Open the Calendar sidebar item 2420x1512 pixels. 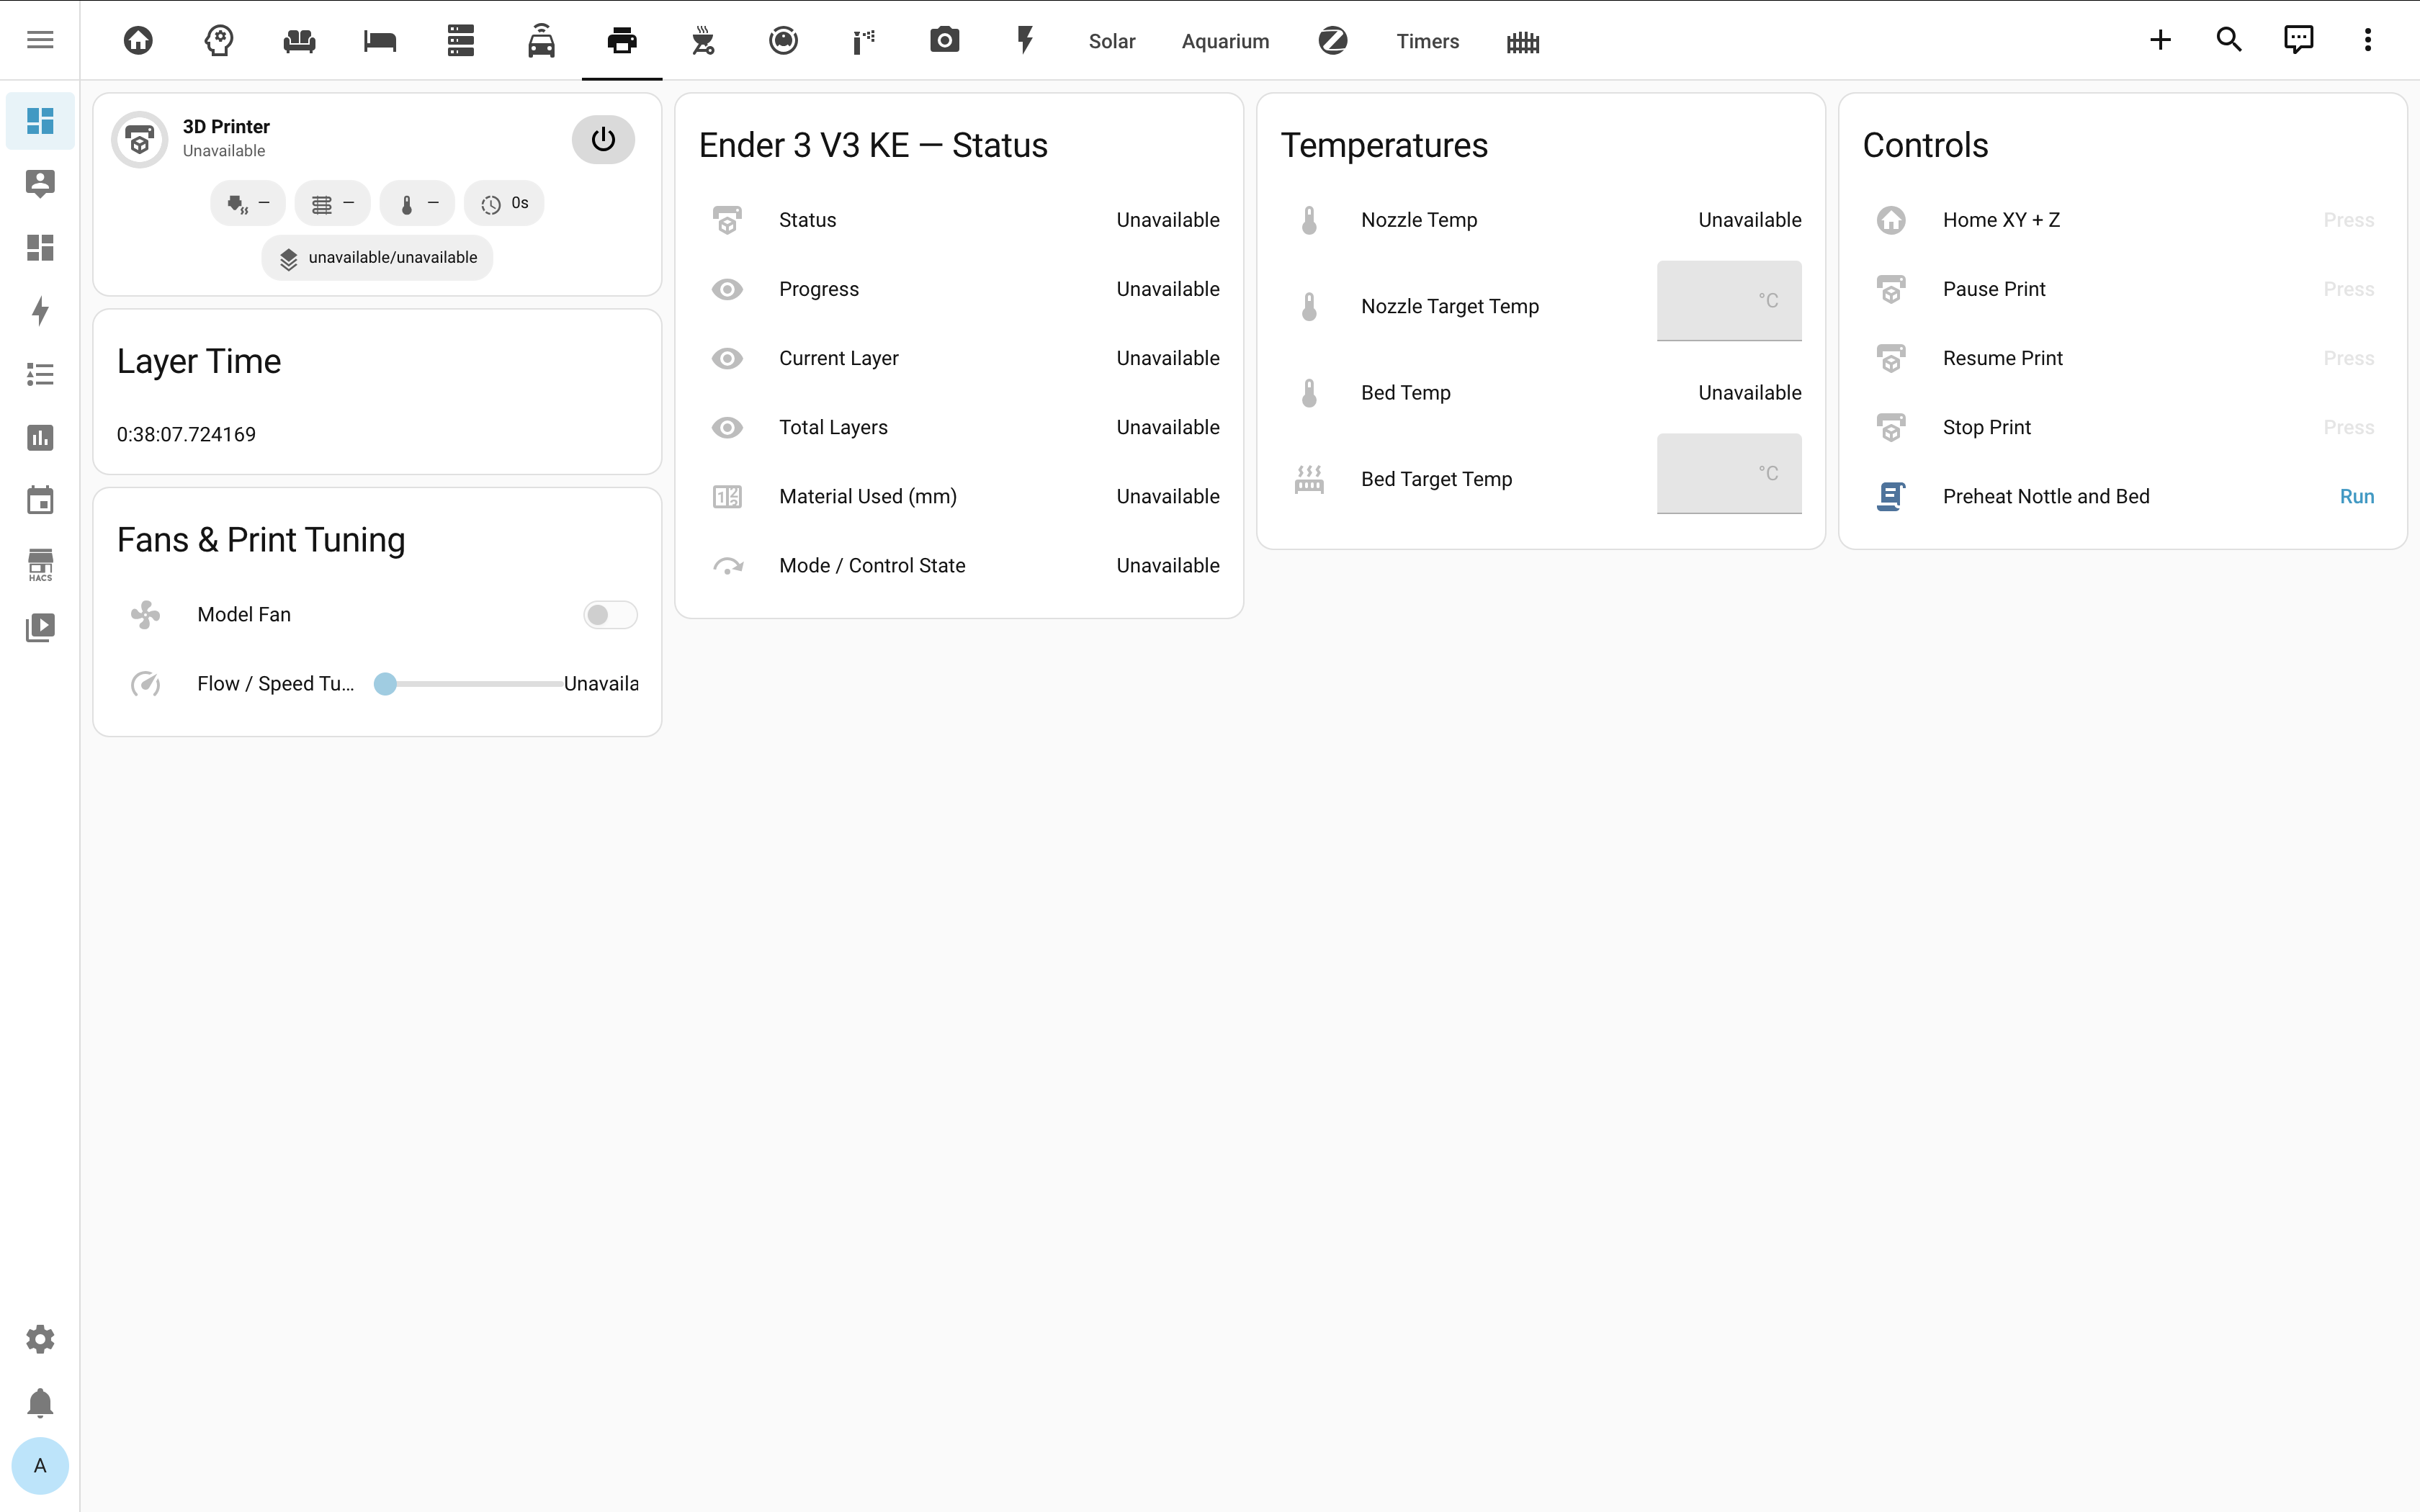[40, 500]
